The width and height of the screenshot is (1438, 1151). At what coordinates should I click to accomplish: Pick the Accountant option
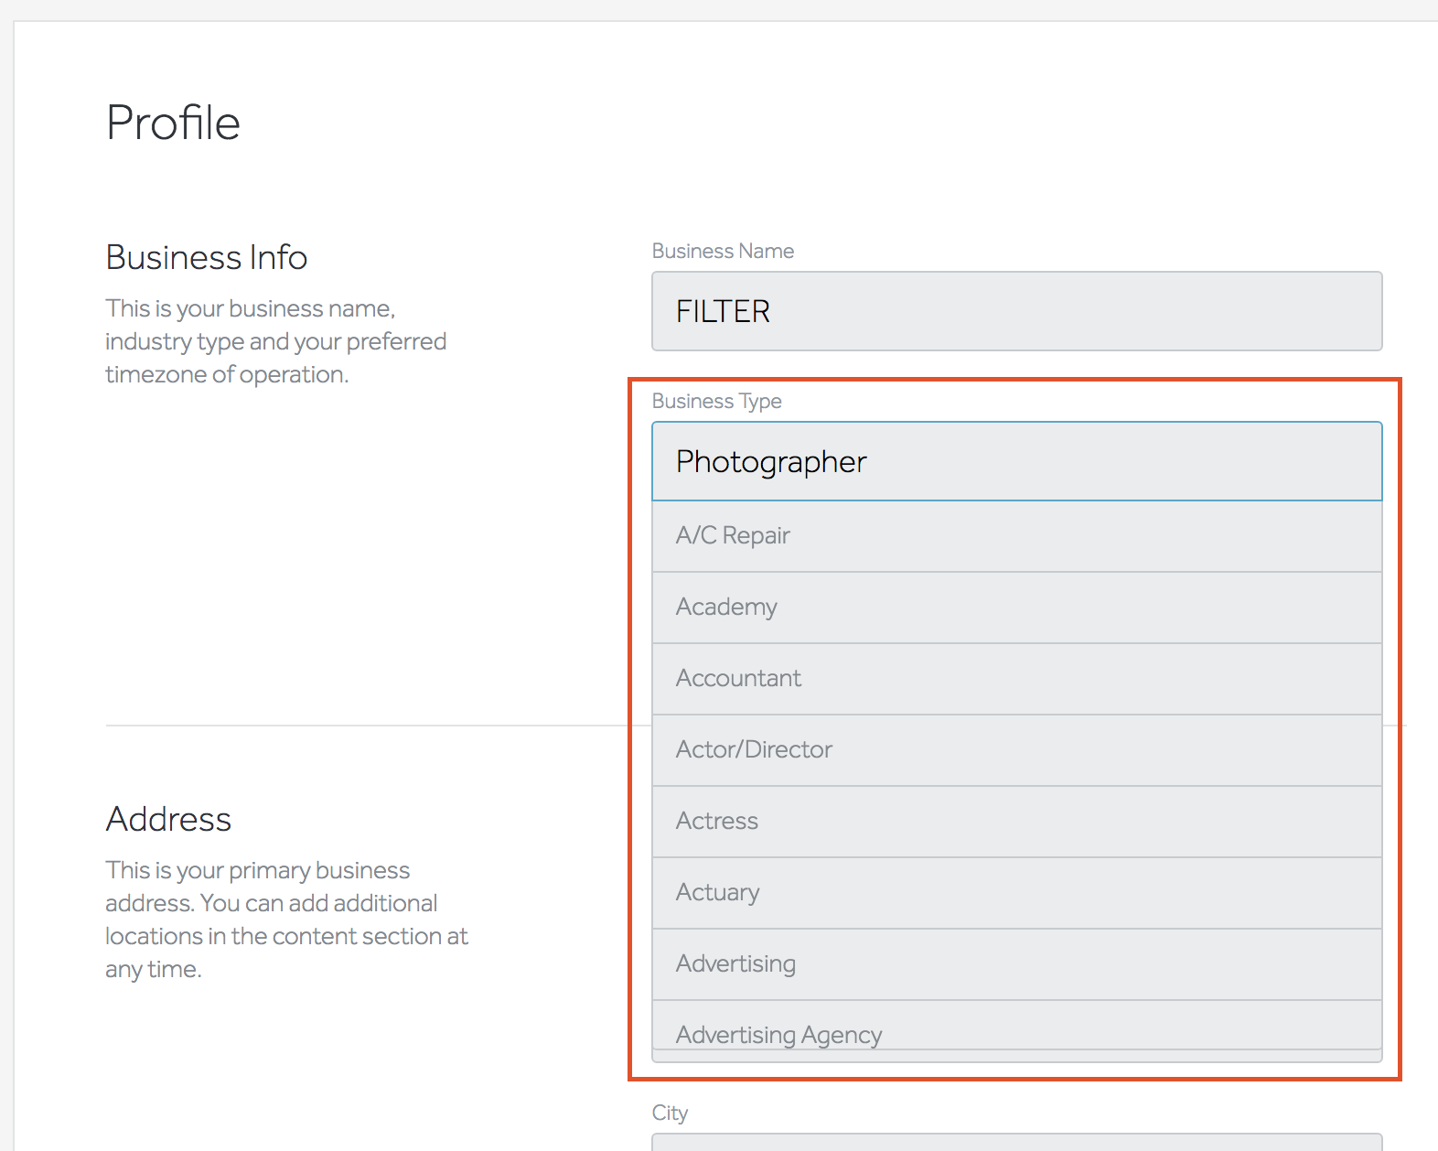point(1015,679)
